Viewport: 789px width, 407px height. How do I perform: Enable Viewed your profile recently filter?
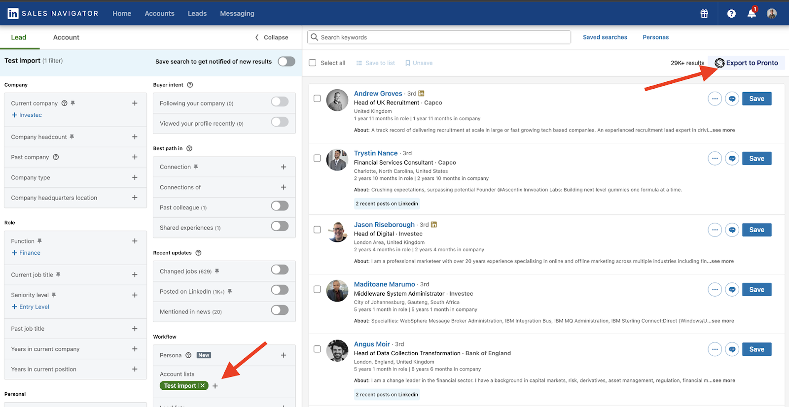[280, 122]
